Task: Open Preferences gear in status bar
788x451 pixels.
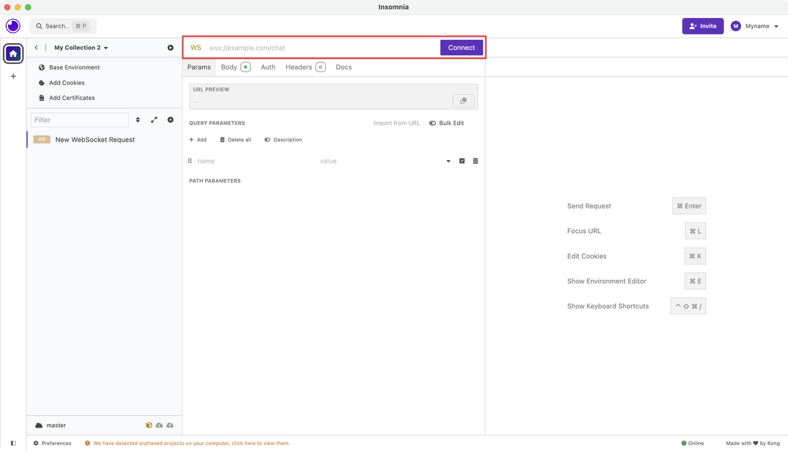Action: pos(52,443)
